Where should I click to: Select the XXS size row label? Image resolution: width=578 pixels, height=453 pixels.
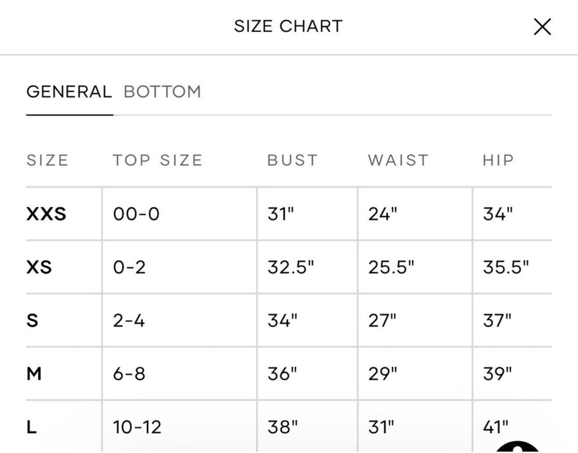[x=46, y=214]
